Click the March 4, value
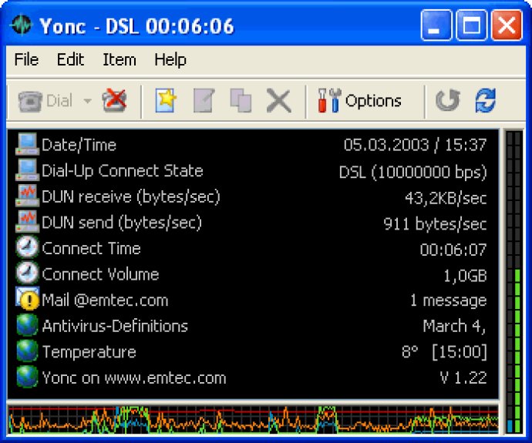 coord(455,327)
